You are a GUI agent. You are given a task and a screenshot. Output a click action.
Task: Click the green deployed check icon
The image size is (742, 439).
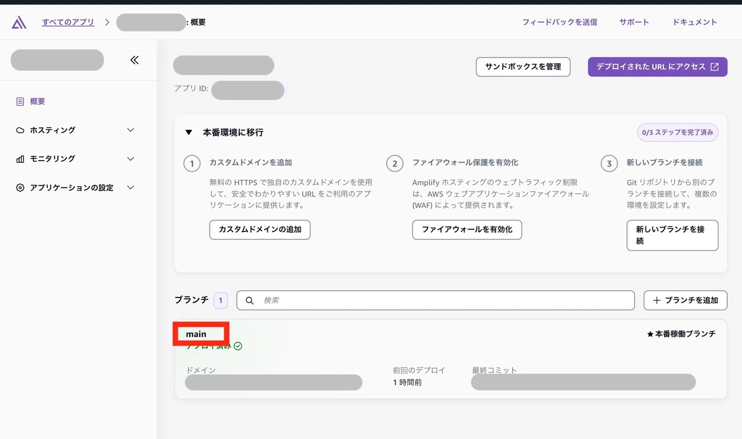(x=238, y=346)
